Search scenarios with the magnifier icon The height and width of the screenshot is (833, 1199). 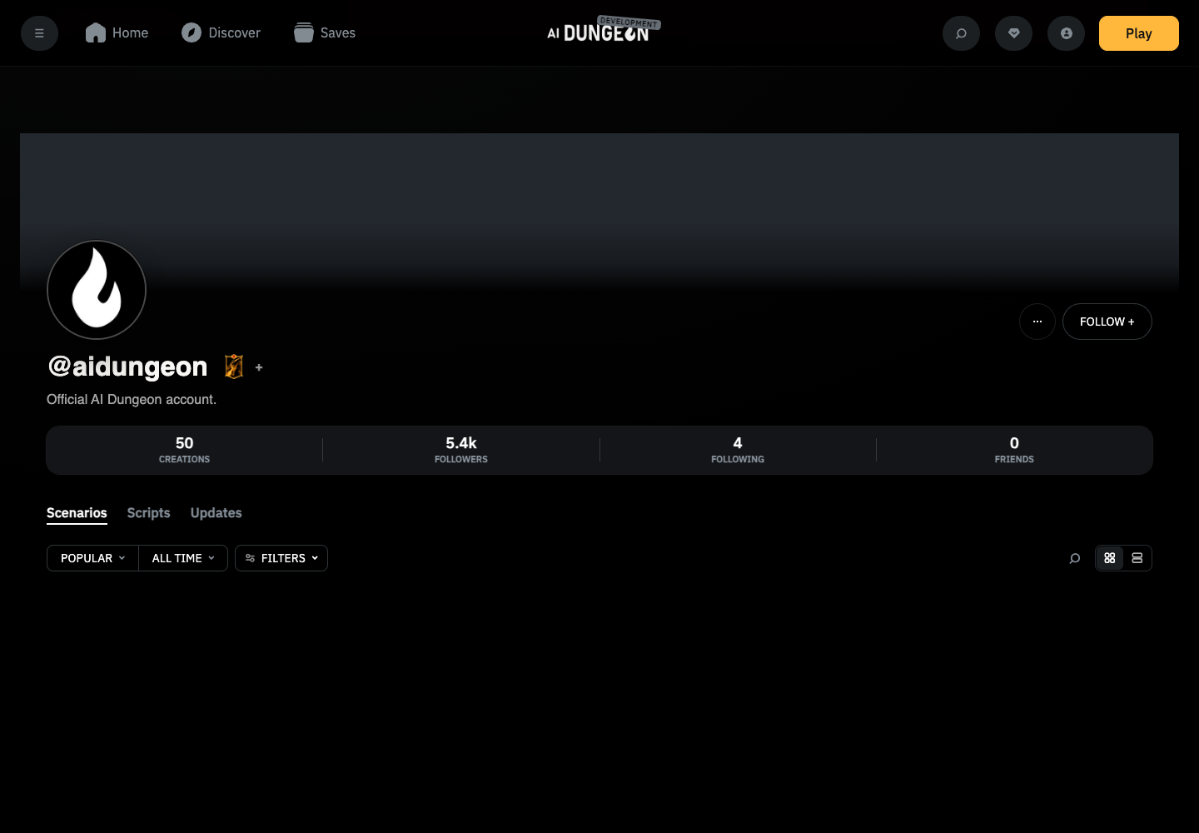tap(1075, 558)
